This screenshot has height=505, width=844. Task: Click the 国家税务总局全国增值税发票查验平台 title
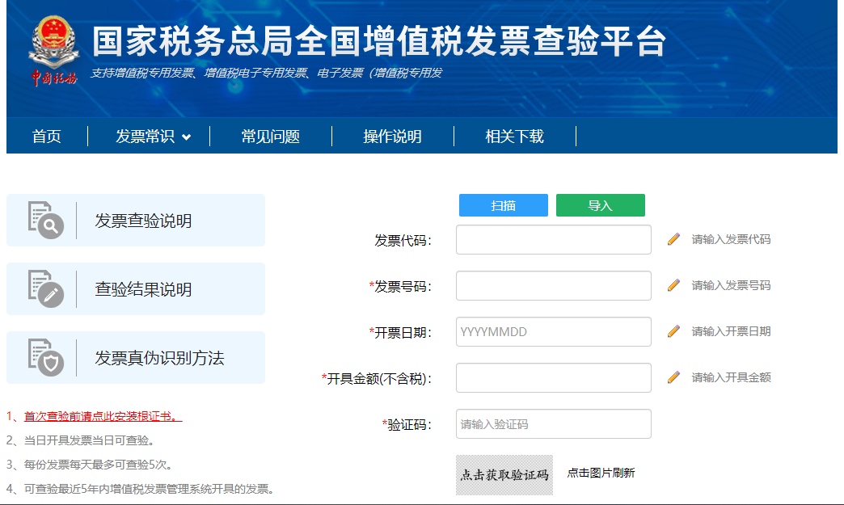(379, 41)
